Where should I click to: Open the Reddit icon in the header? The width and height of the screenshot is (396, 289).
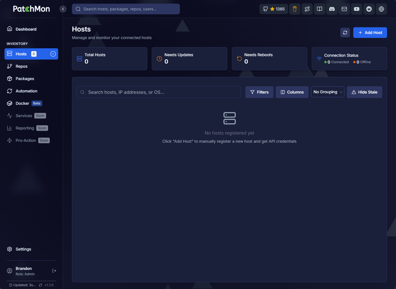pos(369,9)
